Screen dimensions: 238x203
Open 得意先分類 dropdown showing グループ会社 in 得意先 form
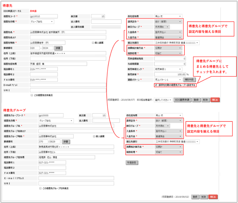42,22
